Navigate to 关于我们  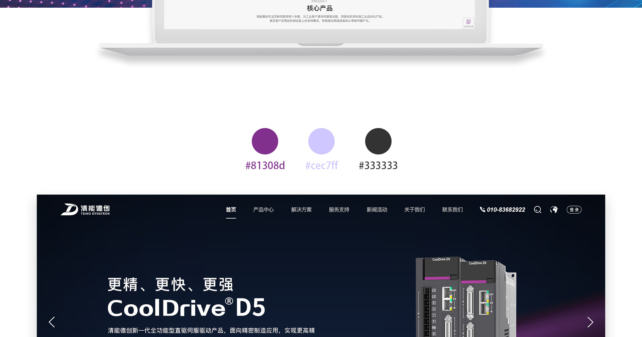pyautogui.click(x=415, y=210)
